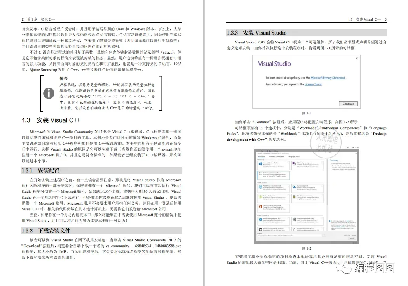Open the License Terms link
Image resolution: width=408 pixels, height=286 pixels.
pyautogui.click(x=313, y=85)
